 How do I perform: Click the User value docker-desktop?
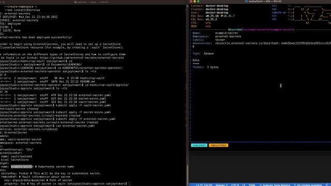click(x=217, y=12)
